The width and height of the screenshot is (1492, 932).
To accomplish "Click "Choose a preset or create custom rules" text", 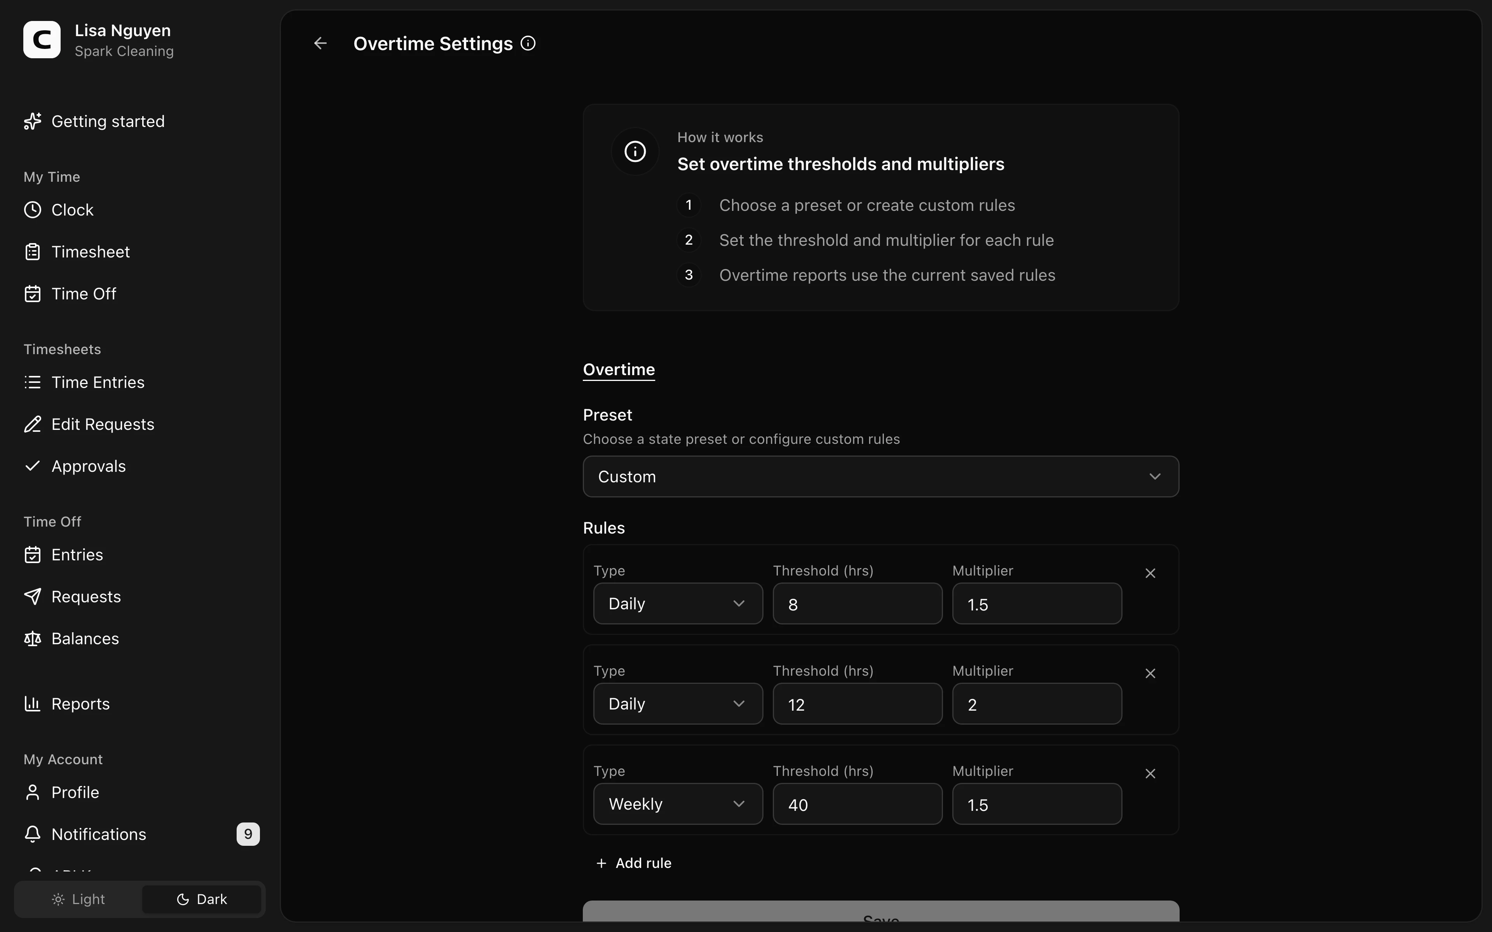I will pyautogui.click(x=867, y=205).
